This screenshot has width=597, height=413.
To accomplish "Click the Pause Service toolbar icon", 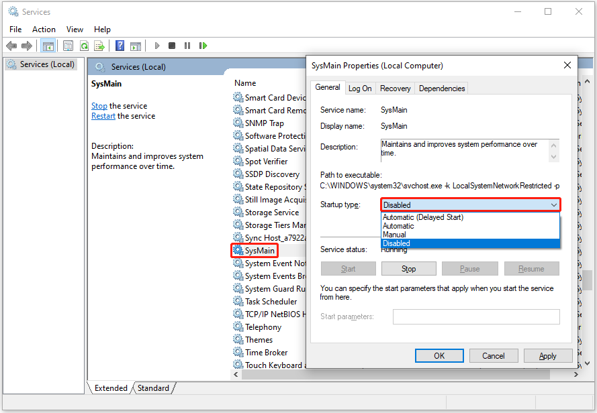I will pyautogui.click(x=187, y=46).
